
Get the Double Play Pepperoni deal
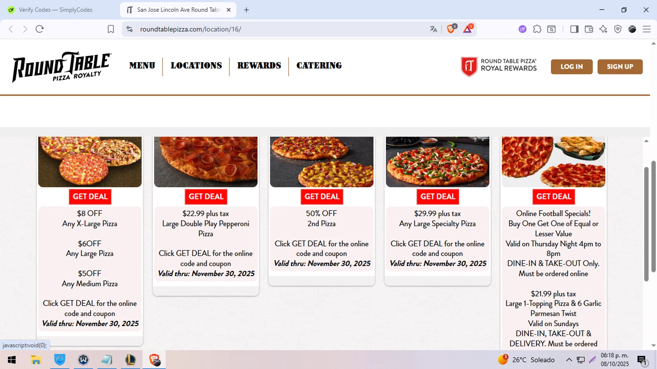tap(206, 197)
